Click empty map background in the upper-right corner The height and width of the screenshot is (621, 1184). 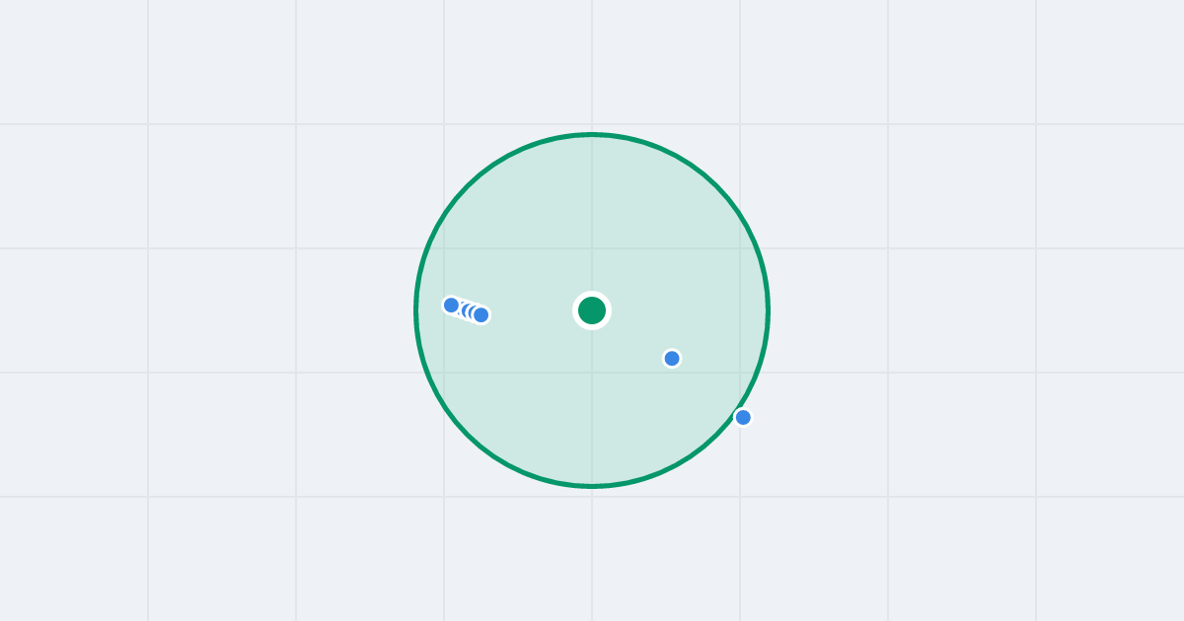[1110, 59]
